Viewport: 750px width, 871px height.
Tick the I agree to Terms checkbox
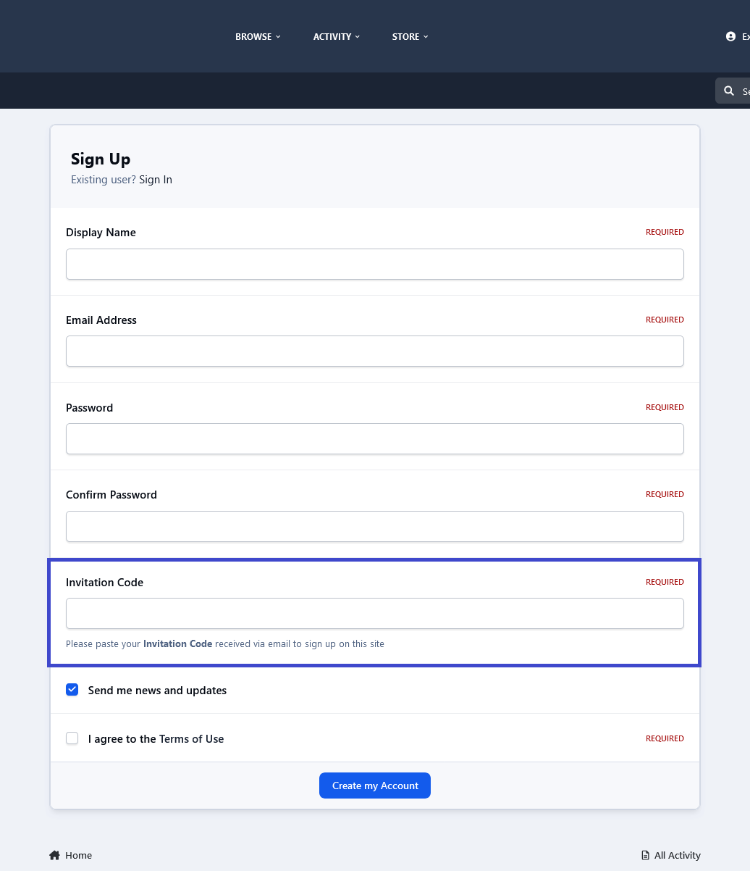pyautogui.click(x=72, y=738)
